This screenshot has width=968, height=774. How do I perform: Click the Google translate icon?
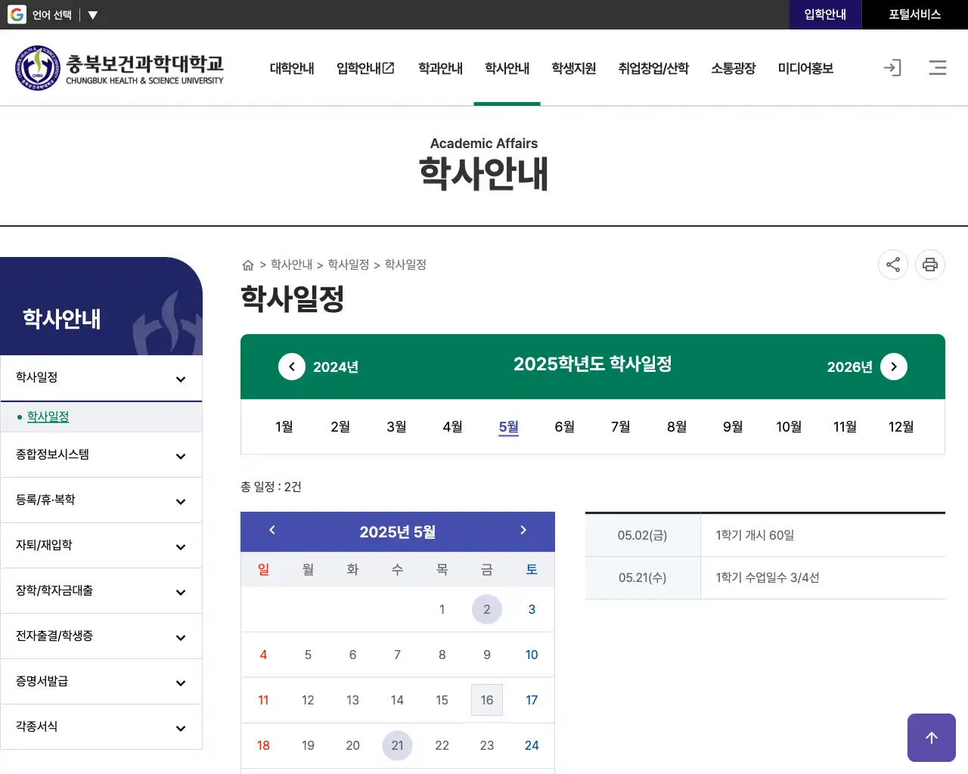point(17,14)
